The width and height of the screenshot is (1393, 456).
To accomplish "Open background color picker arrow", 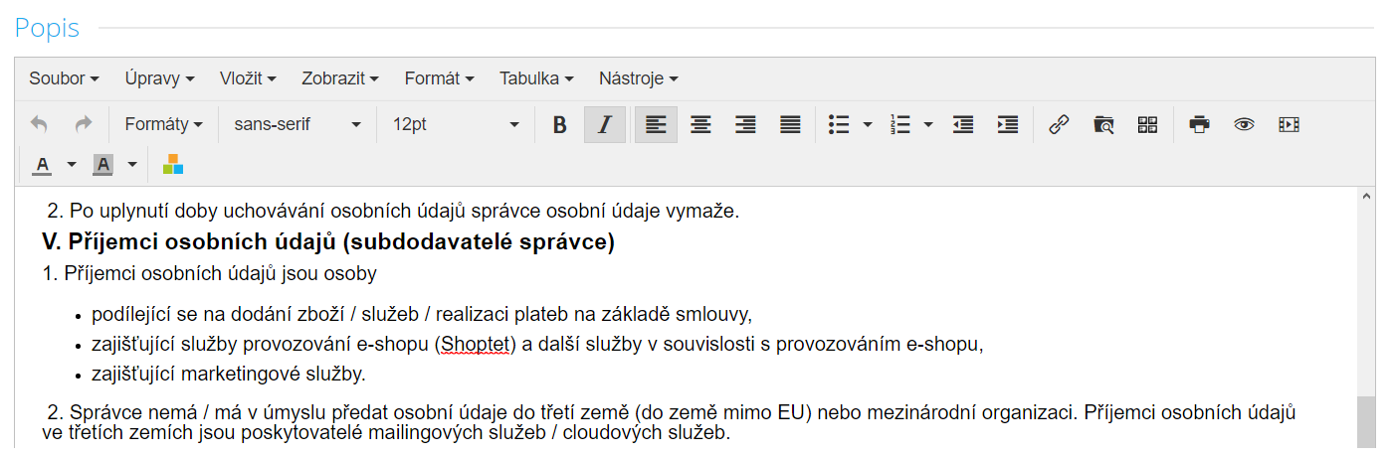I will 132,164.
